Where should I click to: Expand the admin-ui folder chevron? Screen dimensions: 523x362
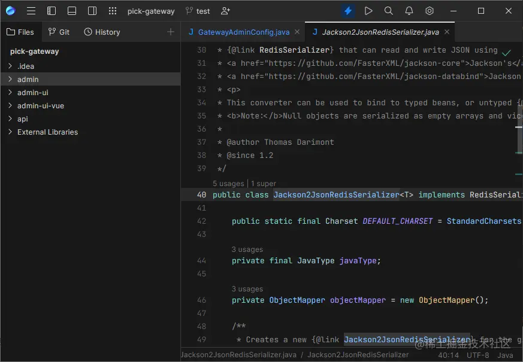(x=10, y=92)
